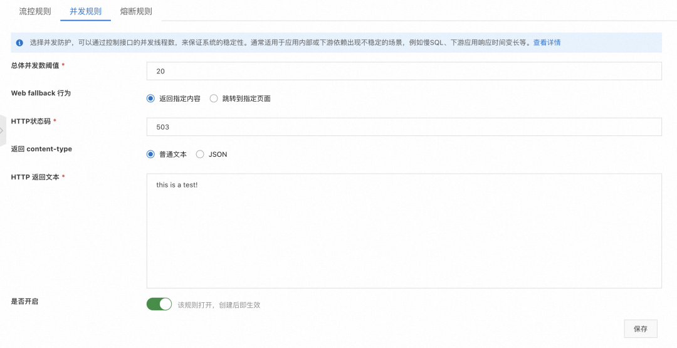
Task: Open the 查看详情 link
Action: pyautogui.click(x=547, y=43)
